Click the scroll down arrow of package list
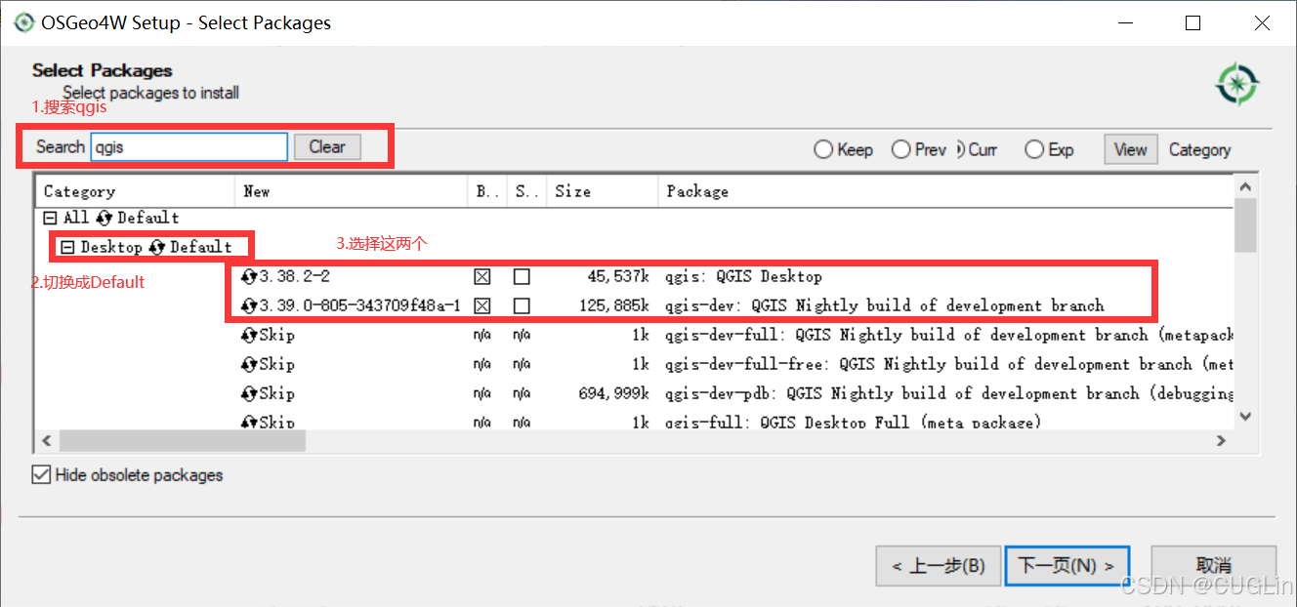 click(x=1244, y=417)
